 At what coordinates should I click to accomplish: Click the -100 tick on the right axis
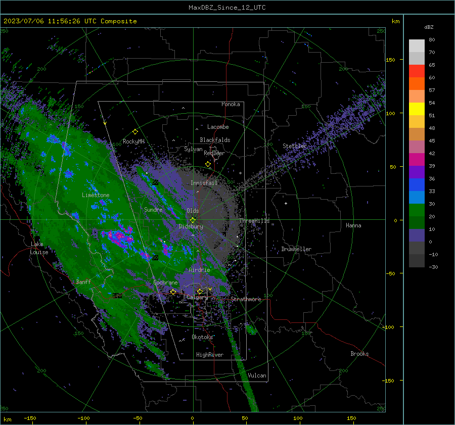click(x=388, y=327)
